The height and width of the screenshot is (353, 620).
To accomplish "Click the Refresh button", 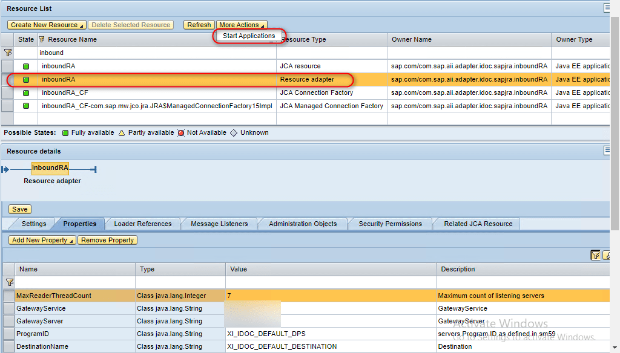I will 199,25.
